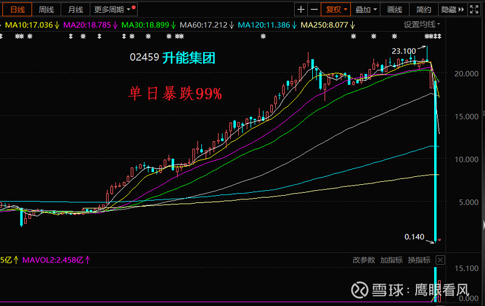The height and width of the screenshot is (306, 485).
Task: Click 加指标 to add an indicator
Action: [x=391, y=260]
